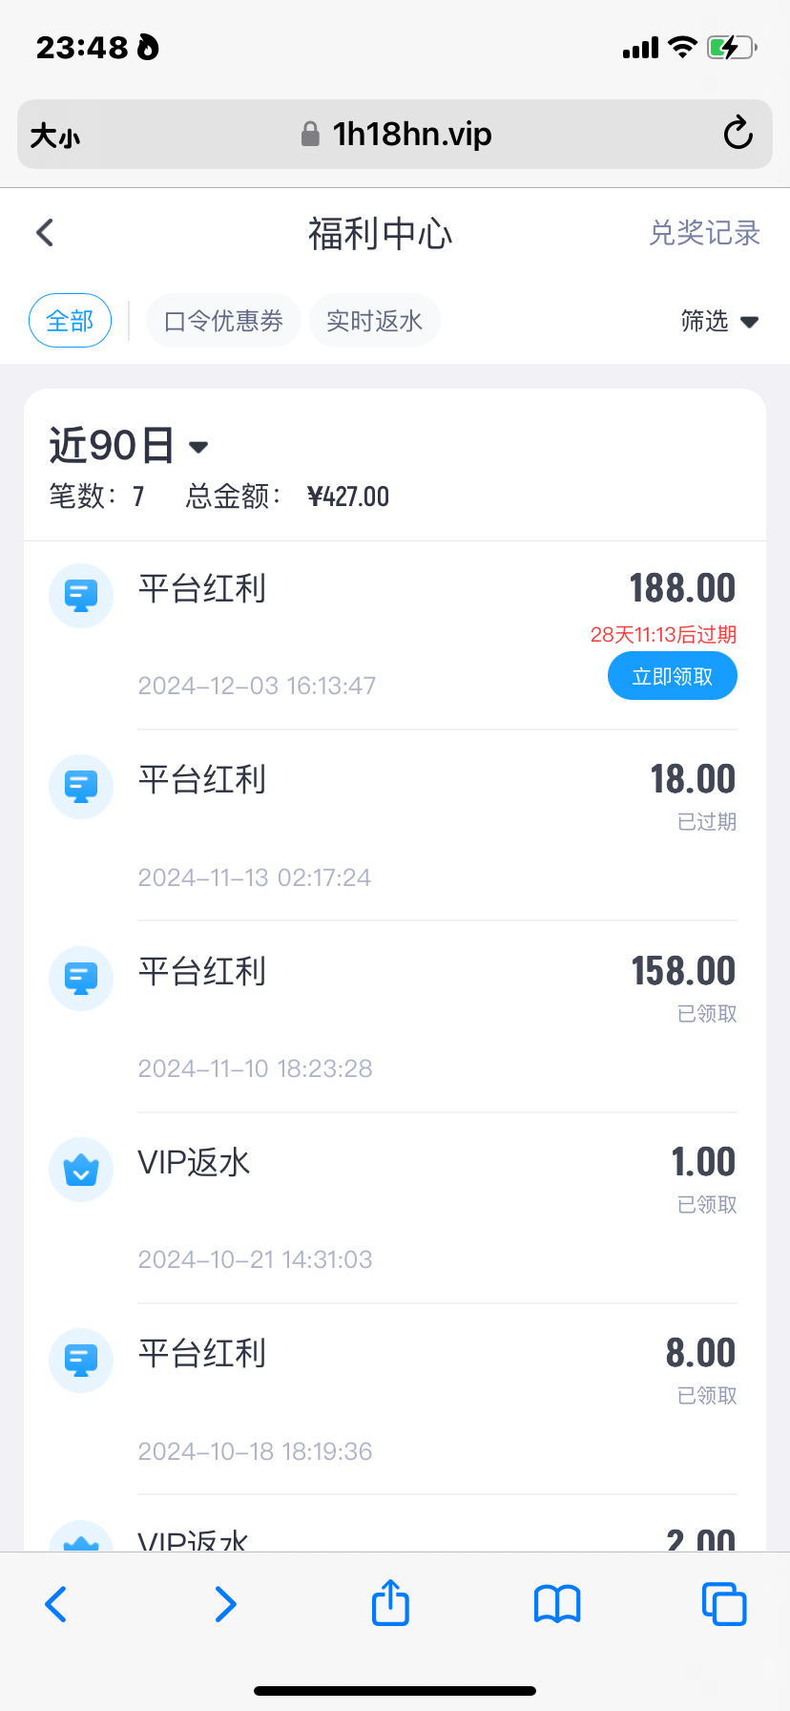Switch to the 口令优惠券 tab
The image size is (790, 1711).
click(x=223, y=321)
